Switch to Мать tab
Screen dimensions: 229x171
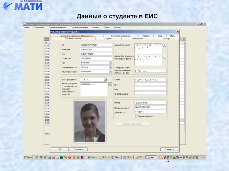[172, 36]
